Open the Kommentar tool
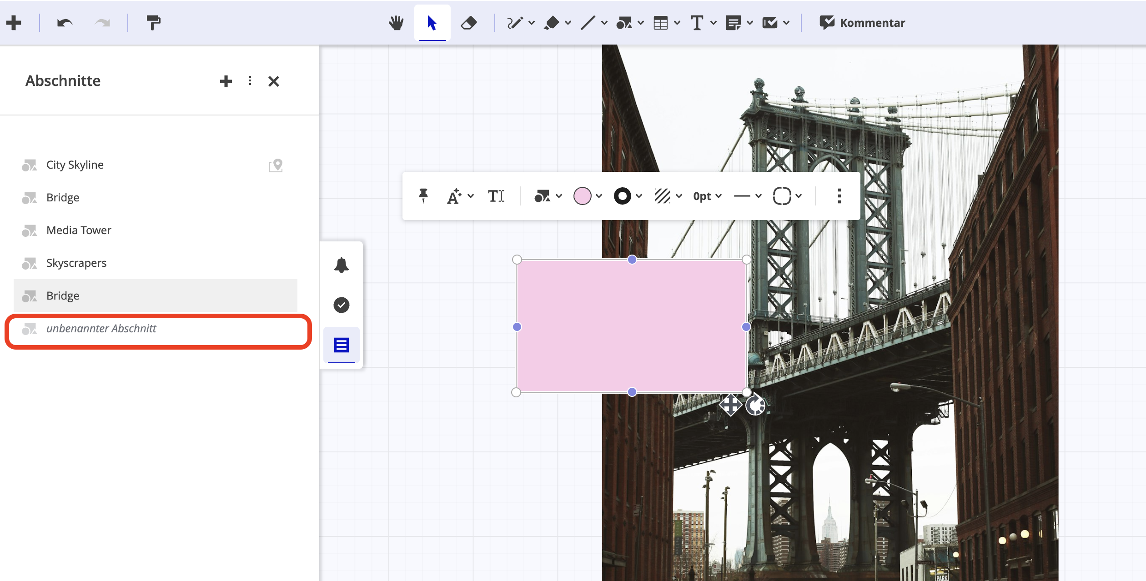The image size is (1146, 581). click(863, 22)
